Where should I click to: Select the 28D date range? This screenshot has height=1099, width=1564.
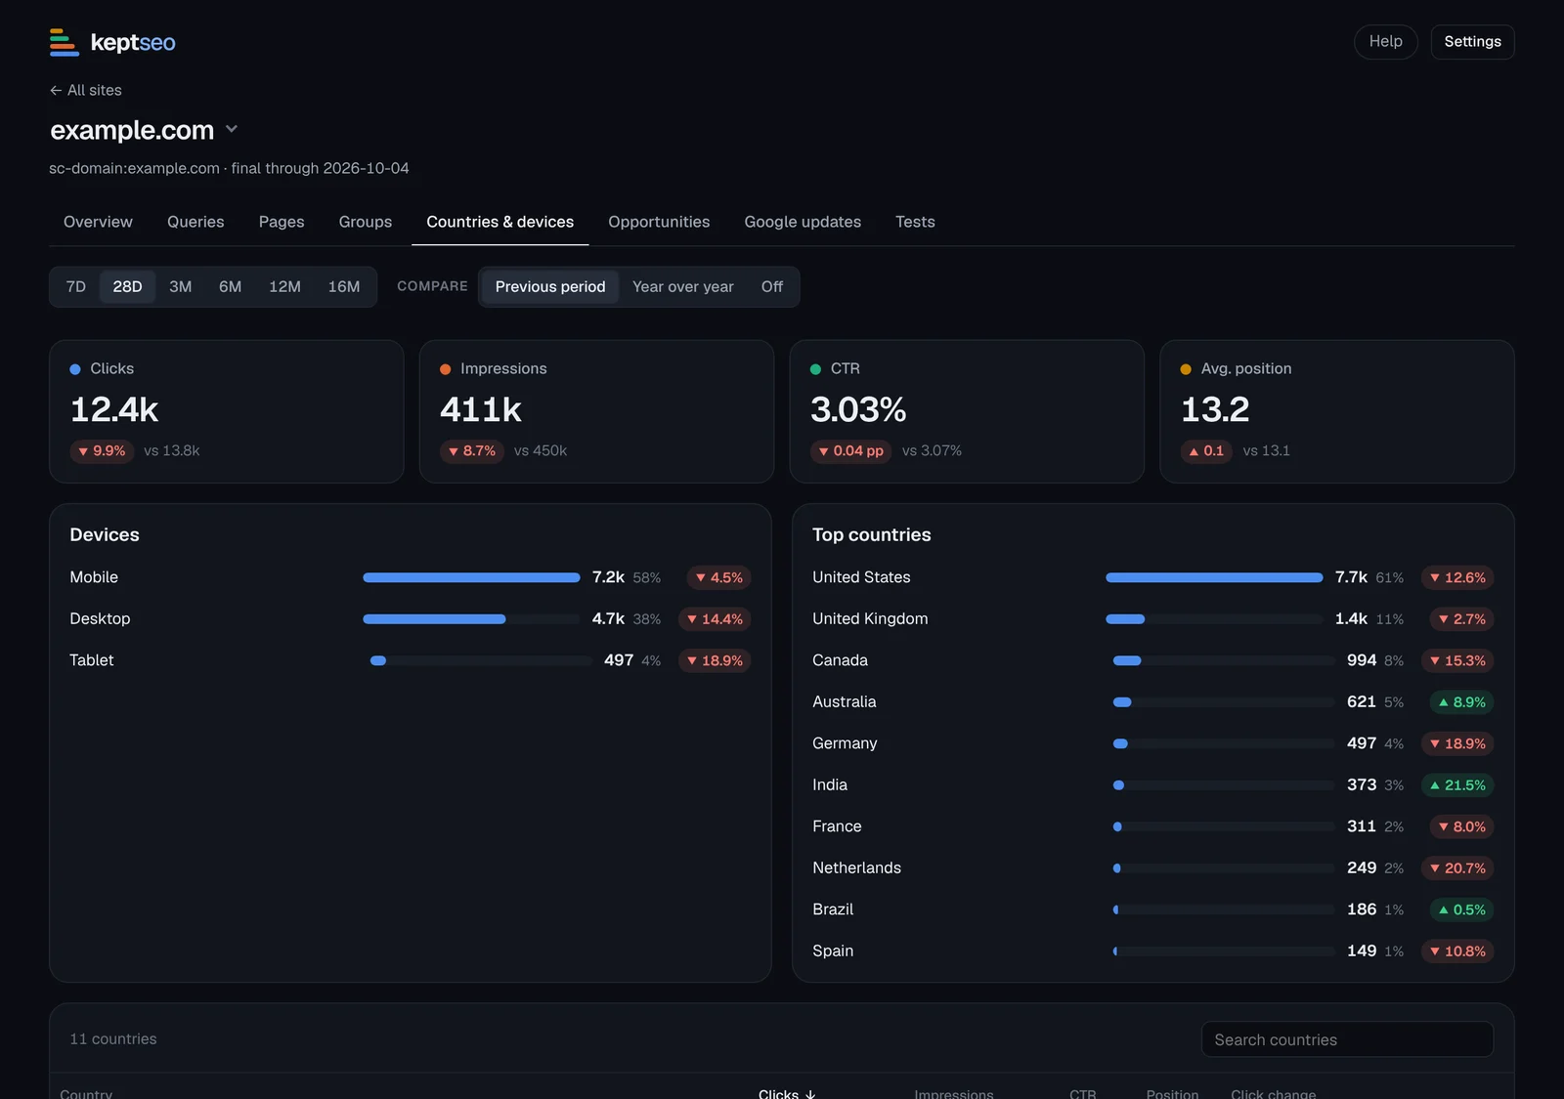127,286
